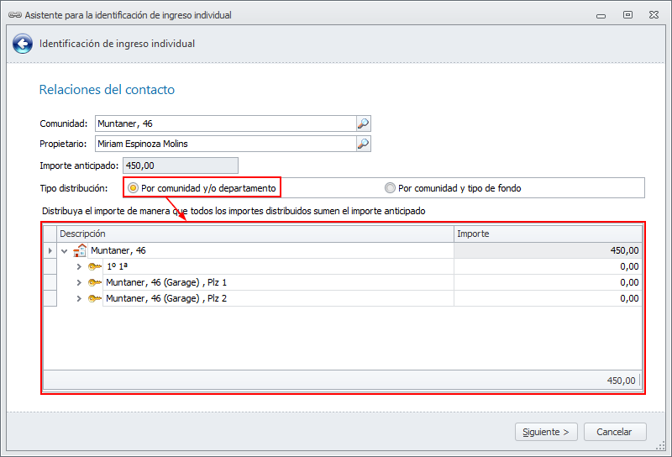This screenshot has height=457, width=672.
Task: Expand the 1º 1ª row
Action: (79, 266)
